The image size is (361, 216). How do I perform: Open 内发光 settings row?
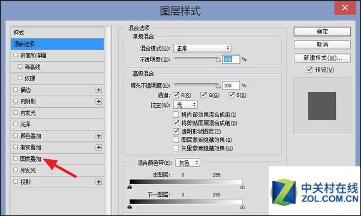coord(57,113)
